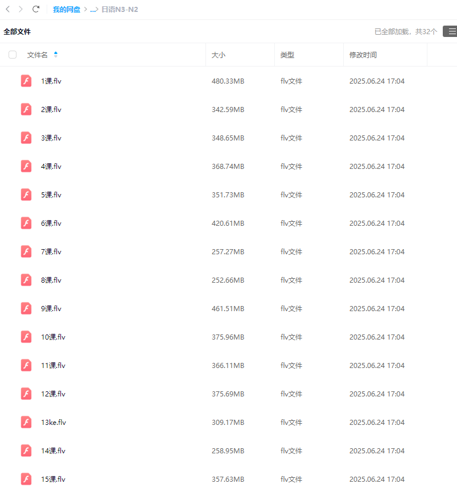This screenshot has height=496, width=457.
Task: Click the file icon for 1课.flv
Action: [26, 81]
